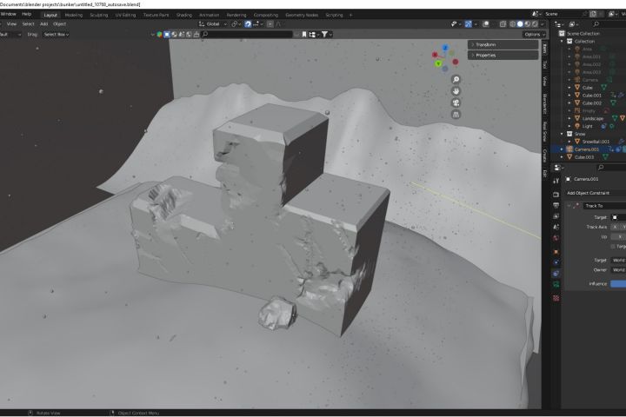Viewport: 626px width, 417px height.
Task: Open outliner filter funnel dropdown
Action: [327, 35]
